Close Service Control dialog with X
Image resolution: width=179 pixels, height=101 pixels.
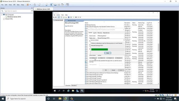click(x=124, y=40)
